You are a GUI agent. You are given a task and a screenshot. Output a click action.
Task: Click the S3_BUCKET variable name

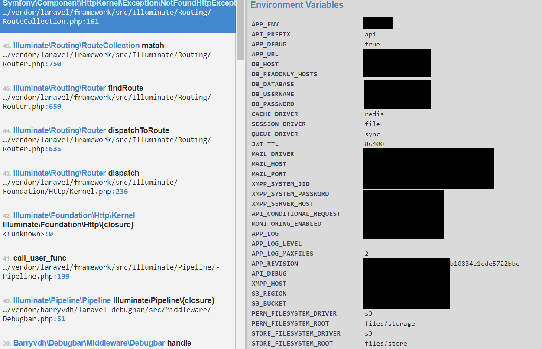tap(269, 303)
